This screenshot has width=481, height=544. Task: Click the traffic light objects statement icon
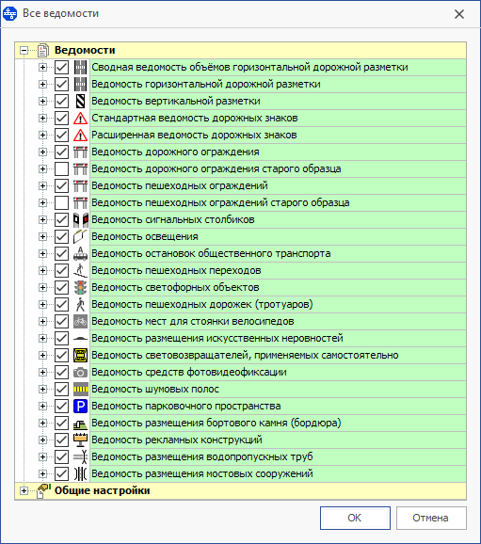[x=80, y=287]
